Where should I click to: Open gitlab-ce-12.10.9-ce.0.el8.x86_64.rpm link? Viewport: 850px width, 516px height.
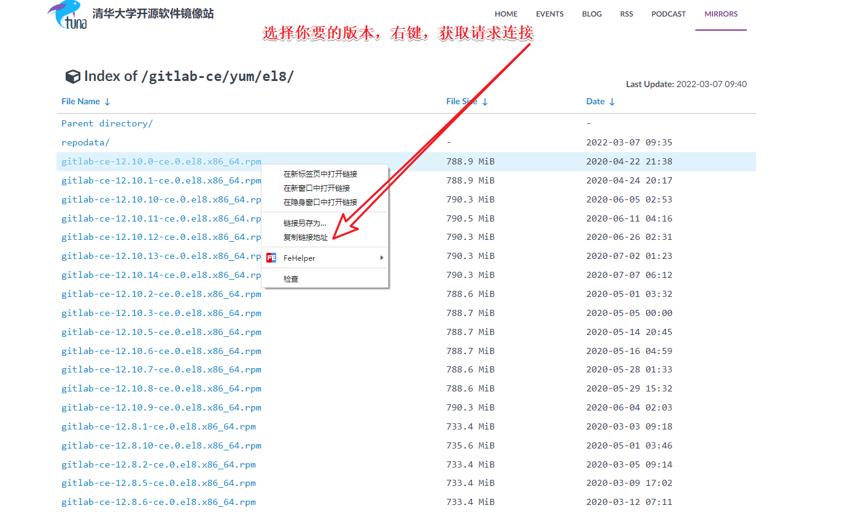pos(161,407)
